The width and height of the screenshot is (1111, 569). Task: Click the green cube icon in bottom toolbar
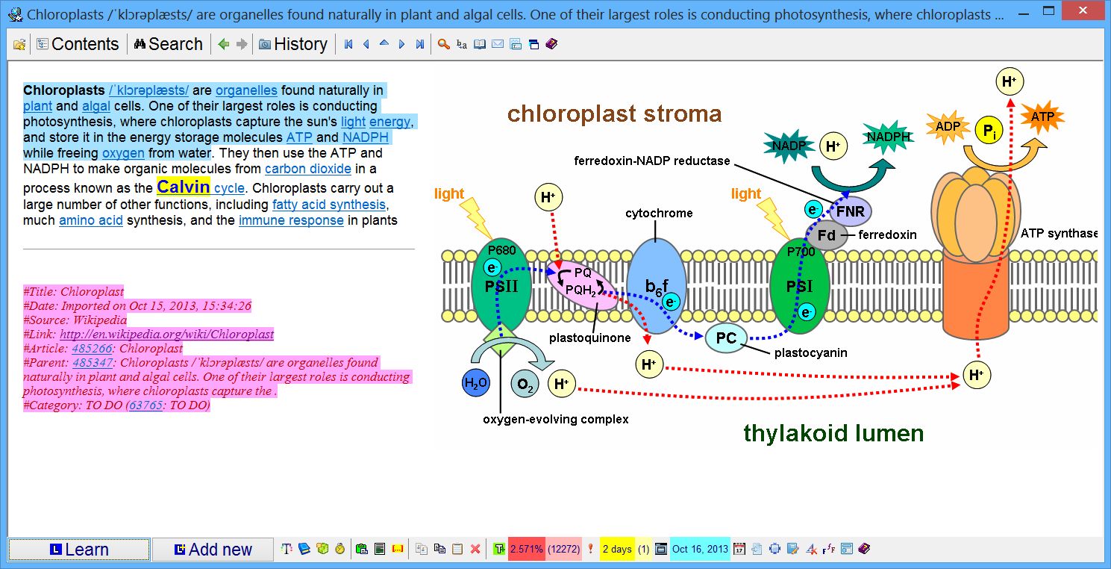322,549
